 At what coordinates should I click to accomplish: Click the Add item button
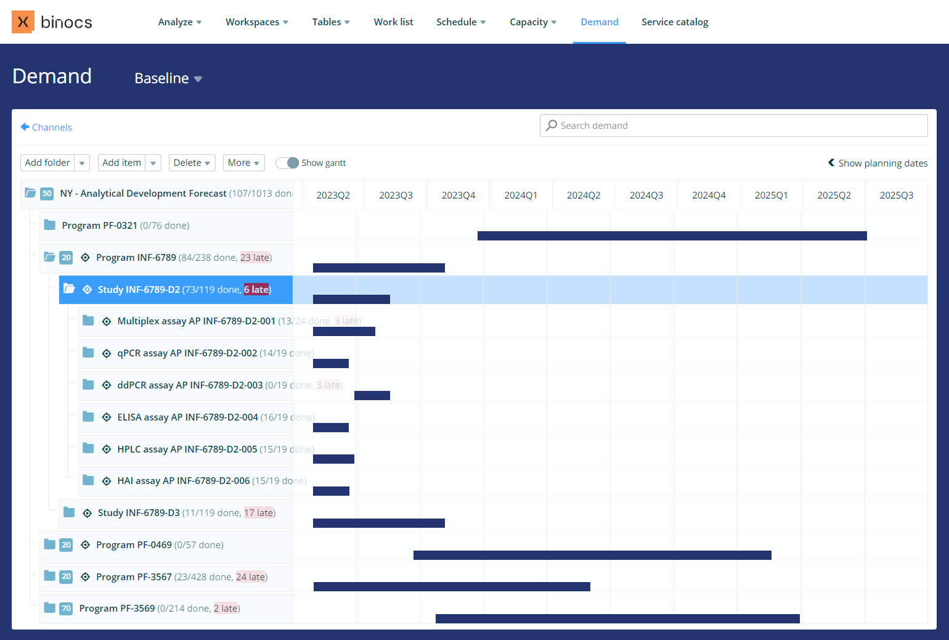(122, 163)
